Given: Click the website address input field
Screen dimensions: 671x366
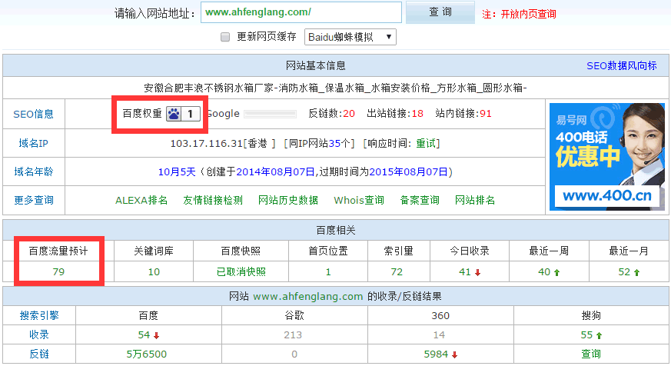Looking at the screenshot, I should (x=301, y=12).
